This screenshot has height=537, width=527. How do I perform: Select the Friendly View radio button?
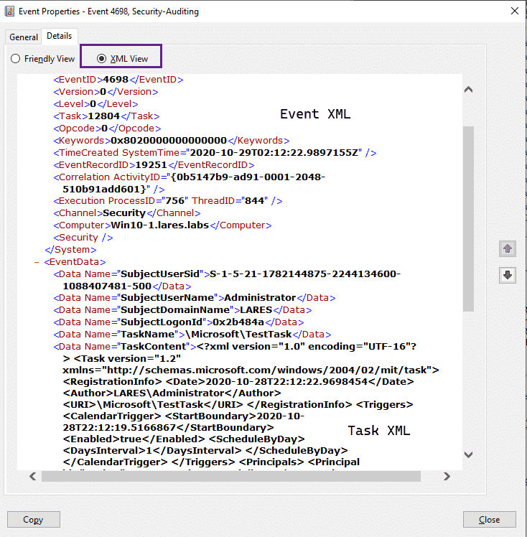point(43,59)
